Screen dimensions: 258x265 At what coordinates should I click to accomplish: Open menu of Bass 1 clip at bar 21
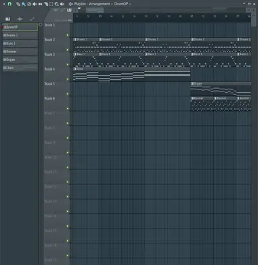coord(192,54)
